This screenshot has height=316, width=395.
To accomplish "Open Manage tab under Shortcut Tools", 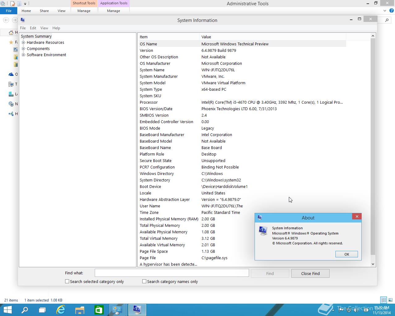I will pyautogui.click(x=84, y=11).
